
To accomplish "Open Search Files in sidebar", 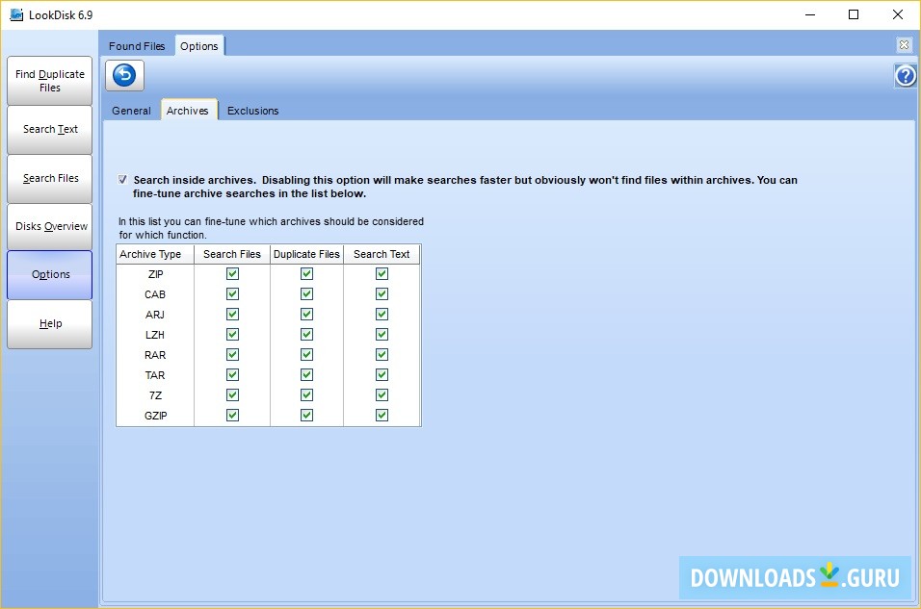I will (x=50, y=178).
